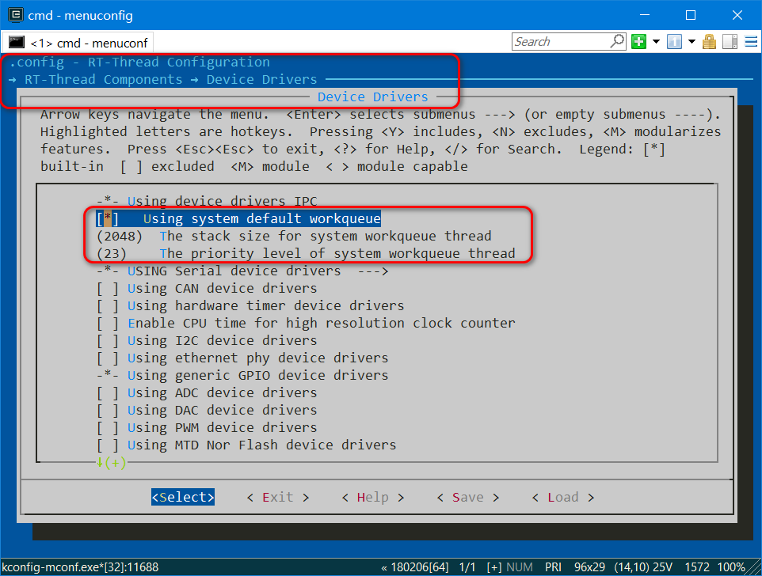Click 'Using device drivers IPC' row
The image size is (762, 576).
coord(207,201)
